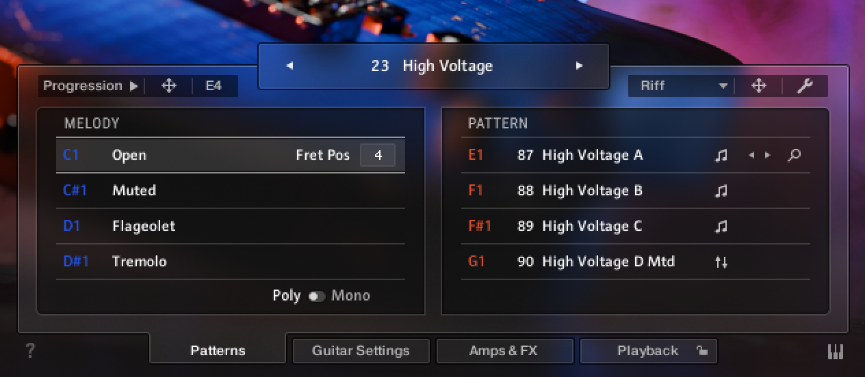Click the Fret Pos value field
The height and width of the screenshot is (377, 865).
click(x=378, y=155)
